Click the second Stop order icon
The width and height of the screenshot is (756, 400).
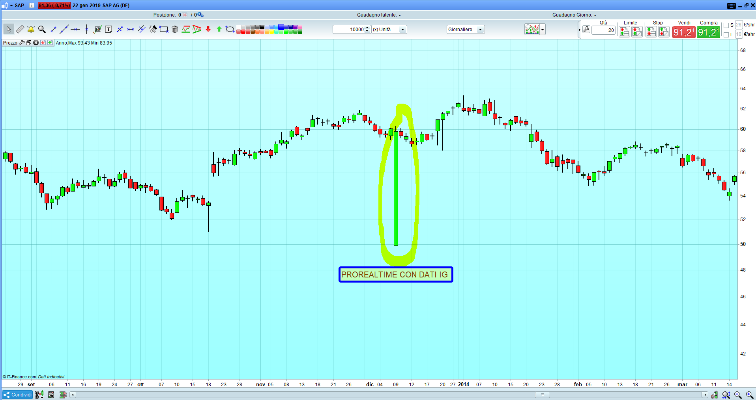(x=664, y=32)
